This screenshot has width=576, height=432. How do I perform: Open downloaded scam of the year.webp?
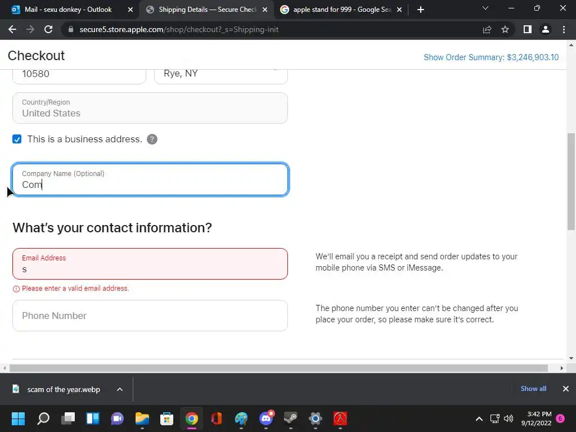point(57,389)
